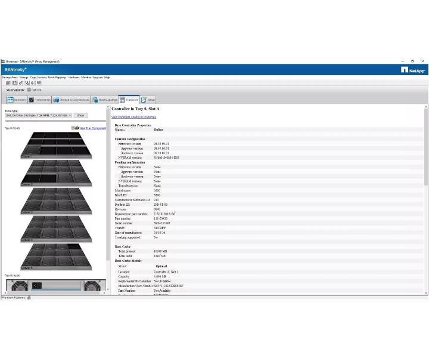Click the left panel scroll-down arrow
The image size is (429, 358).
[x=107, y=289]
